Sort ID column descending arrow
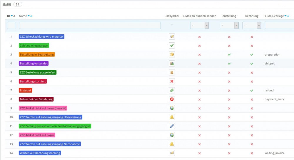This screenshot has height=160, width=294. (12, 16)
